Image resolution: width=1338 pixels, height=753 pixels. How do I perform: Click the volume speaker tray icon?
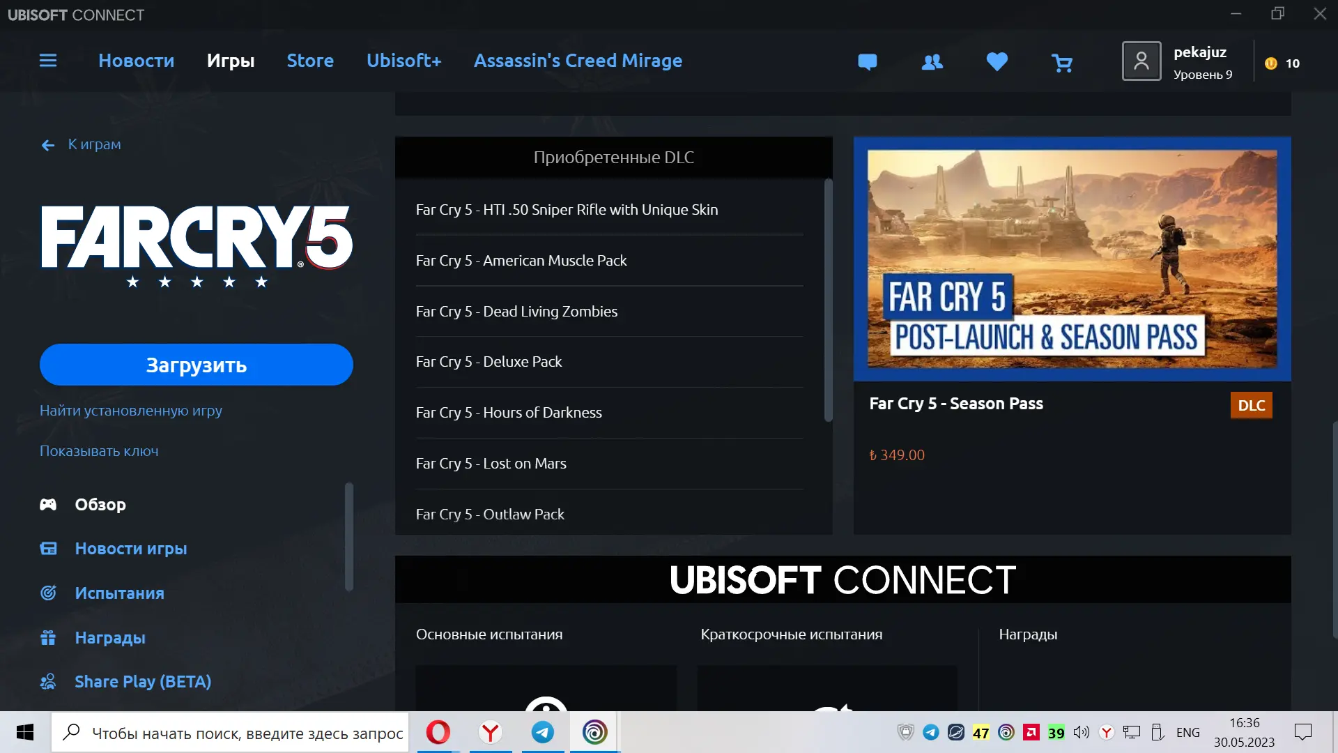(x=1081, y=732)
